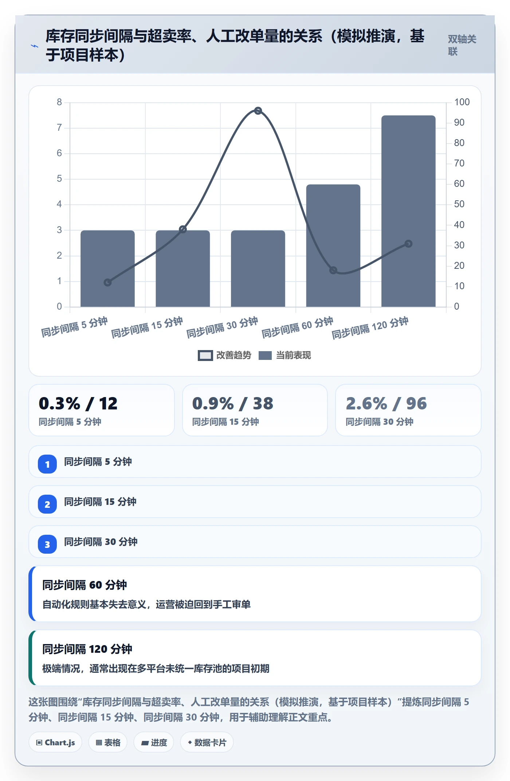
Task: Click the lightning icon beside the title
Action: click(35, 46)
